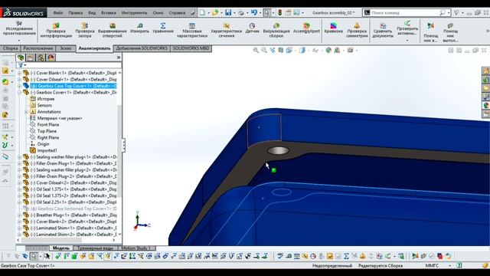
Task: Open Массовые характеристики
Action: pos(192,30)
